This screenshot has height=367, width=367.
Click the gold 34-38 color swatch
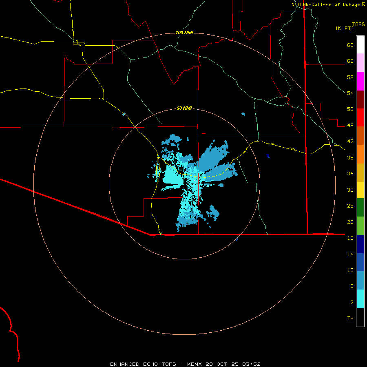coord(360,173)
